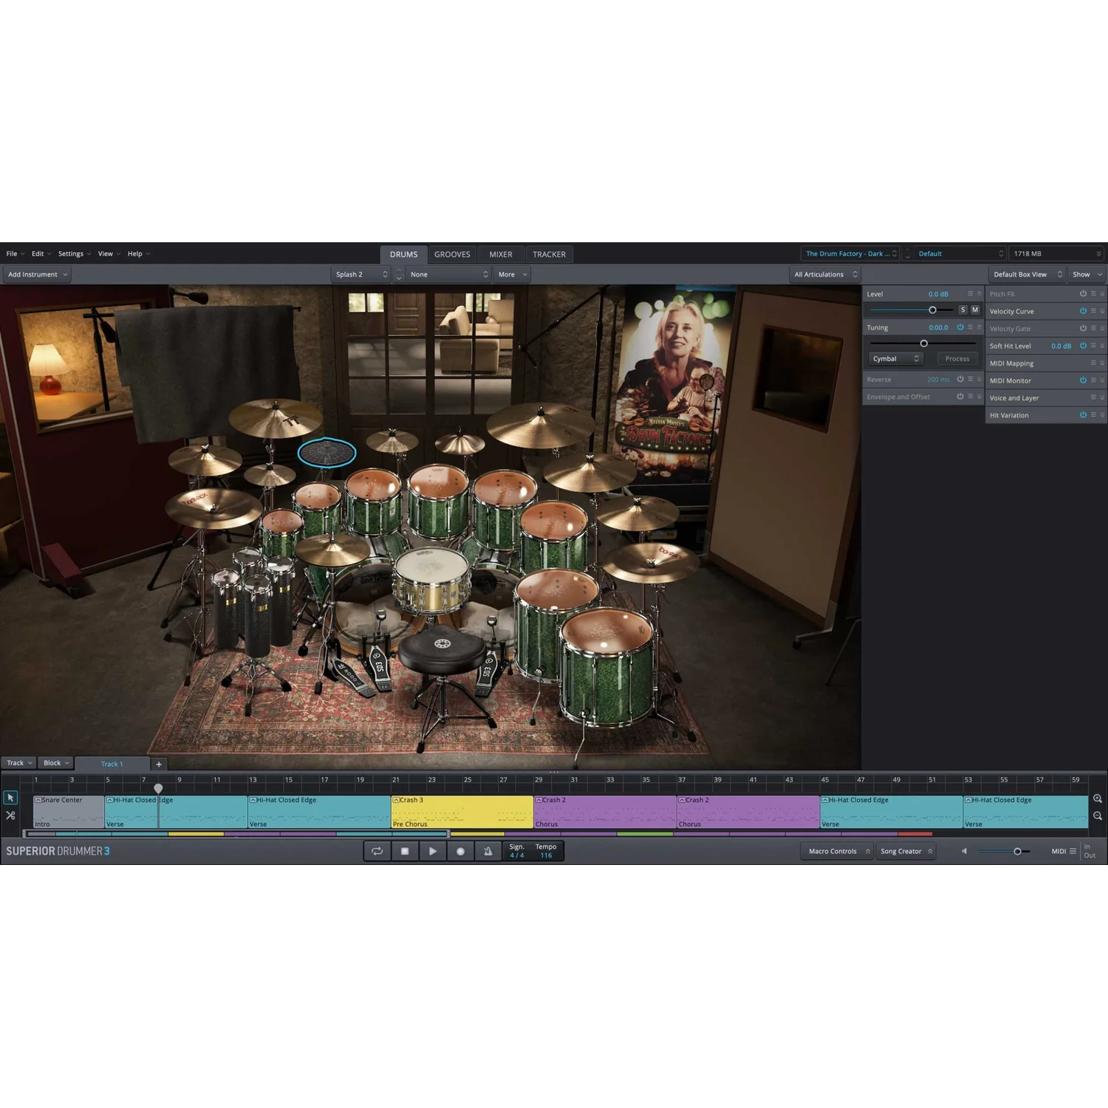Open the Default Box View dropdown
The image size is (1108, 1108).
tap(1027, 274)
